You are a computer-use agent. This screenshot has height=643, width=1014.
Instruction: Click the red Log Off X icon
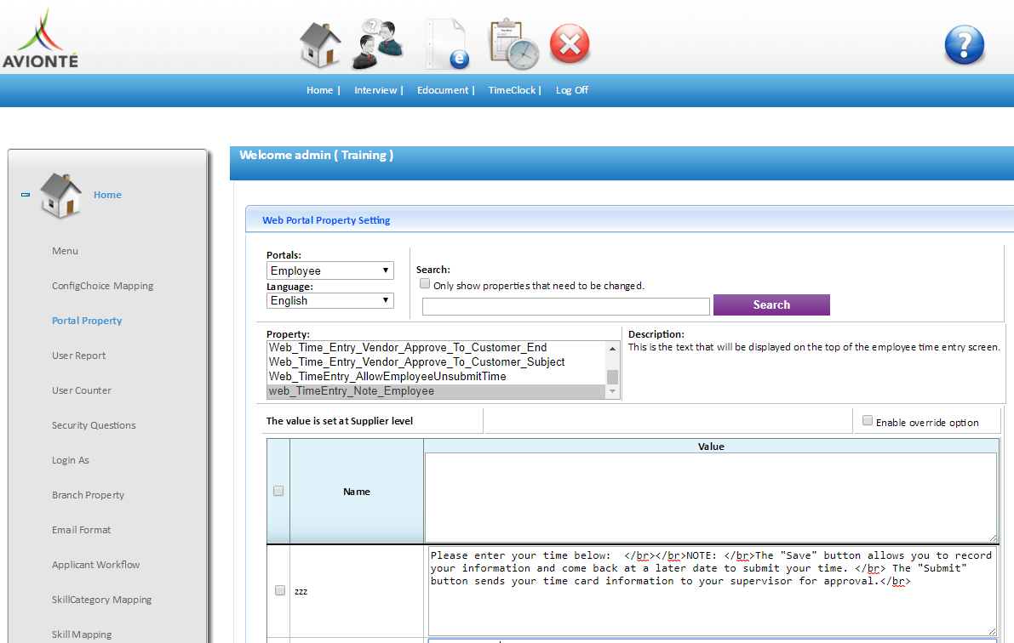click(x=570, y=43)
